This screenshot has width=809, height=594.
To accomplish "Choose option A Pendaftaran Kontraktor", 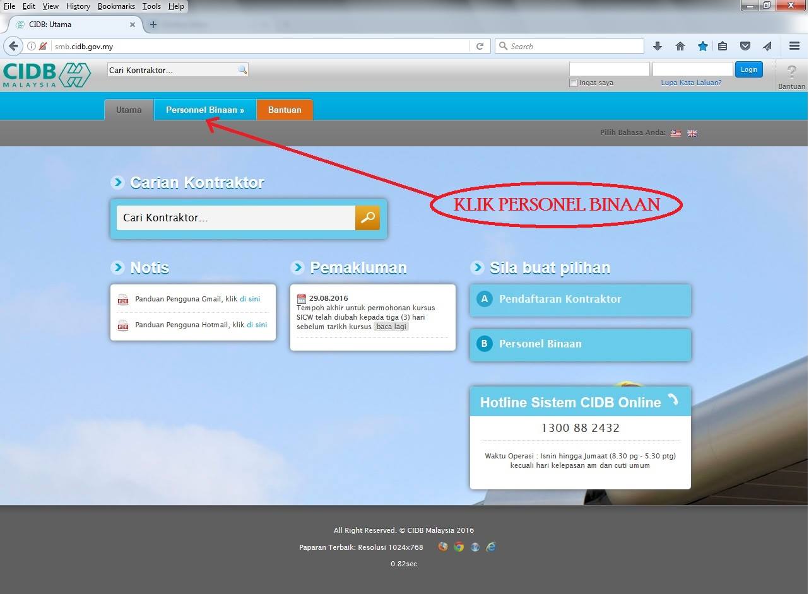I will (581, 300).
